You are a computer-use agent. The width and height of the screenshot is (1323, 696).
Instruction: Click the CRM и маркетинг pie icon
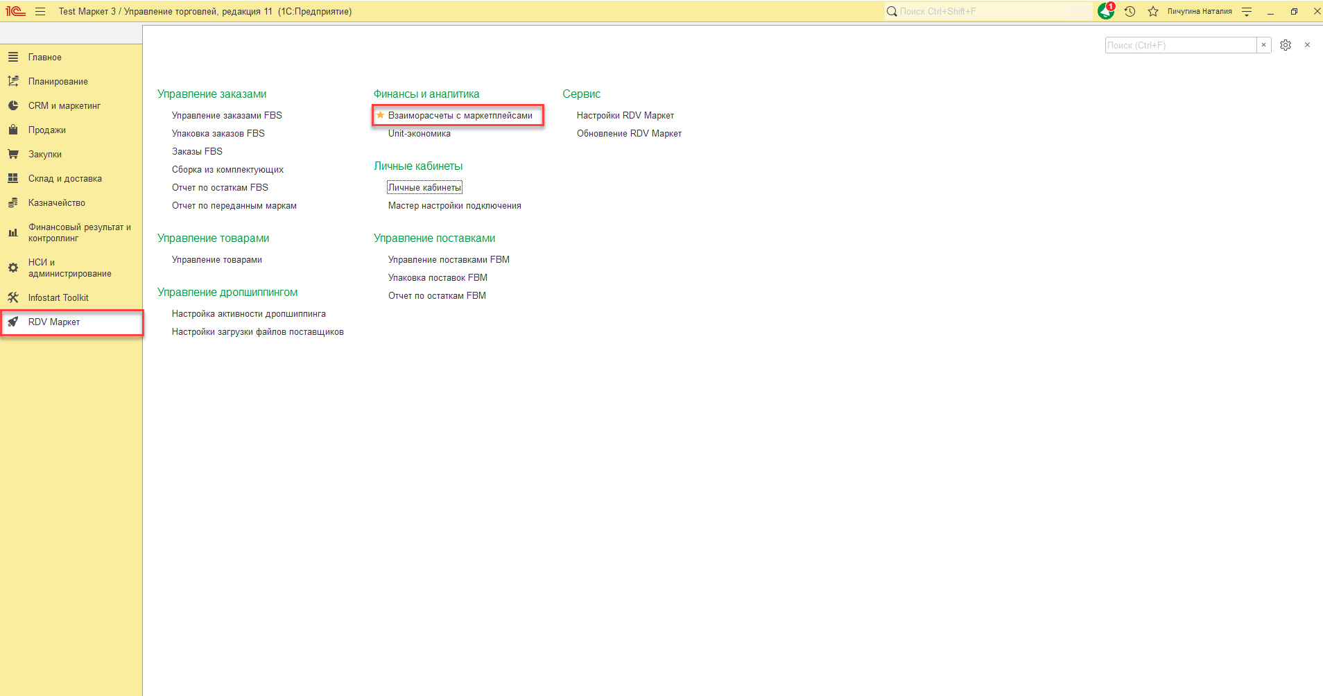click(13, 105)
